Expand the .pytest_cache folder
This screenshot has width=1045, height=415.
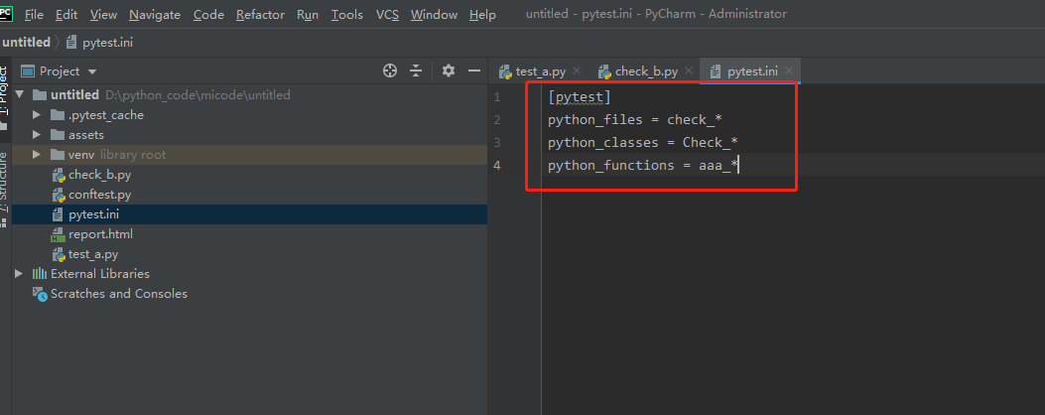pyautogui.click(x=38, y=115)
